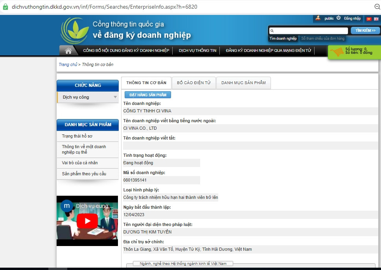Screen dimensions: 381x270
Task: Click the Đặt hàng sản phẩm button
Action: (x=148, y=95)
